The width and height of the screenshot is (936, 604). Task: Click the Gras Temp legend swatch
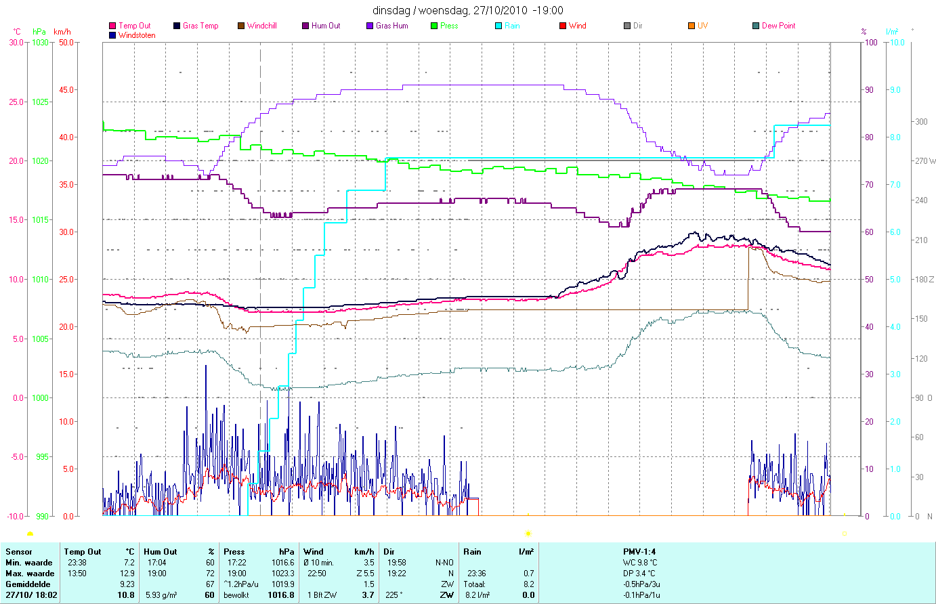click(x=177, y=26)
